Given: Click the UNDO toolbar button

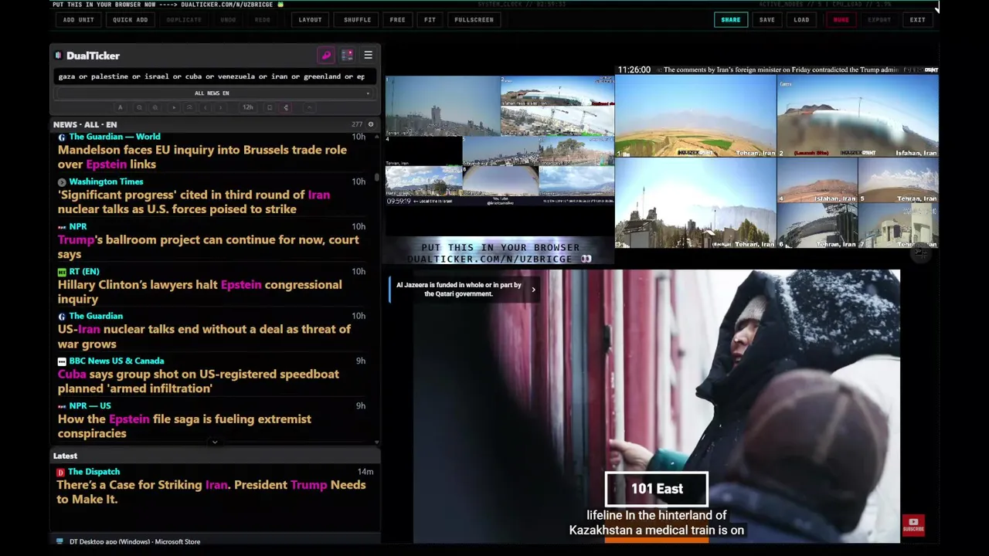Looking at the screenshot, I should 228,20.
